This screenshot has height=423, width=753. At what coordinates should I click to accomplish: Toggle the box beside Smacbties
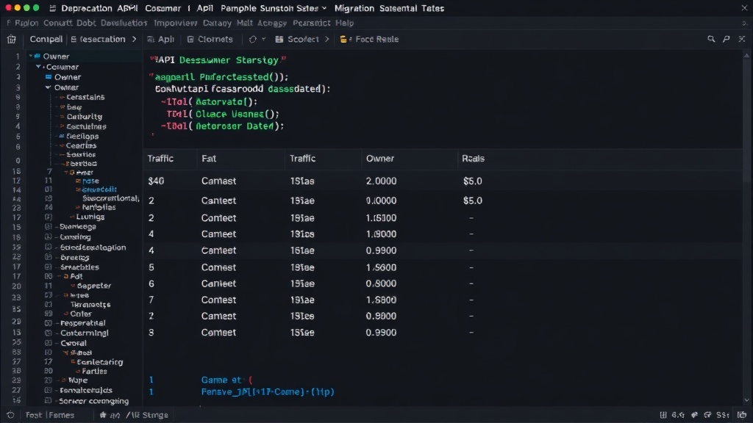(x=48, y=267)
